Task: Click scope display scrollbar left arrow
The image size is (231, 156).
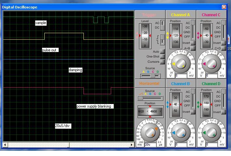Action: point(5,145)
